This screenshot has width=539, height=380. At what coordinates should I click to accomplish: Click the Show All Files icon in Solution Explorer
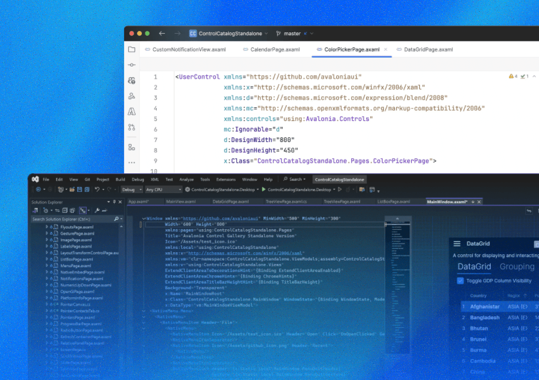coord(72,210)
